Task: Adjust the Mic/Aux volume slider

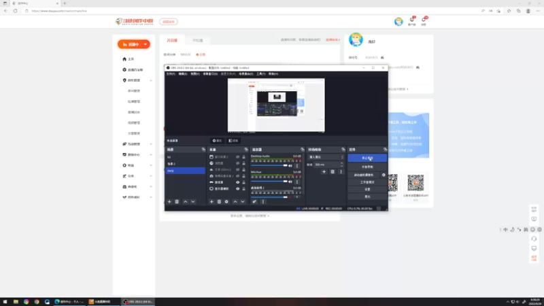Action: pos(269,182)
